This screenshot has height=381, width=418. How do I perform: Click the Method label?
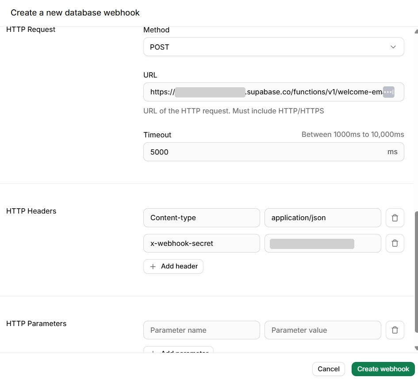[x=156, y=30]
